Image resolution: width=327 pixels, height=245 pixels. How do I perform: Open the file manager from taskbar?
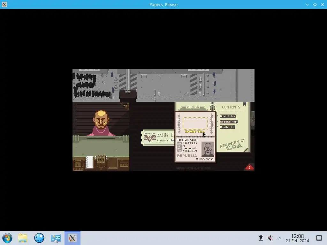coord(23,238)
